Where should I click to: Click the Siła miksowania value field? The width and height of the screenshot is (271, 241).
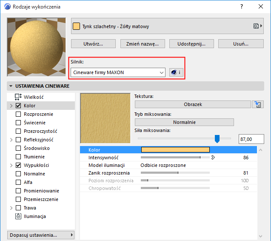pyautogui.click(x=251, y=139)
